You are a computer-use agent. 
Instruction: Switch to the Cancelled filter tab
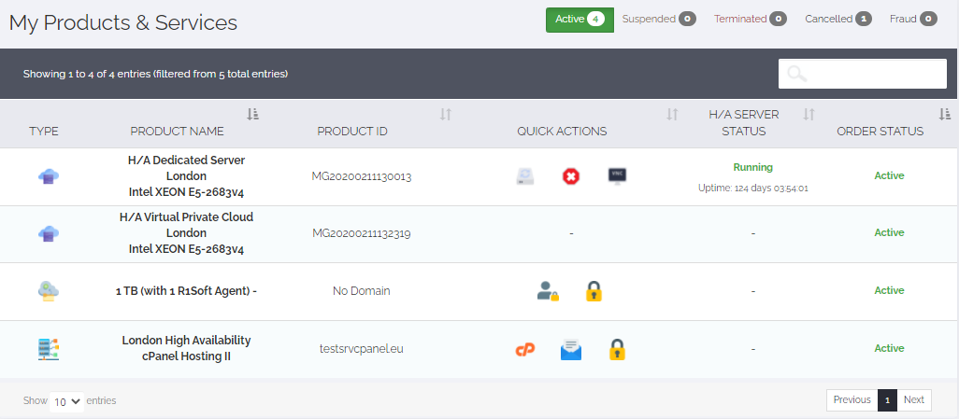[x=837, y=19]
